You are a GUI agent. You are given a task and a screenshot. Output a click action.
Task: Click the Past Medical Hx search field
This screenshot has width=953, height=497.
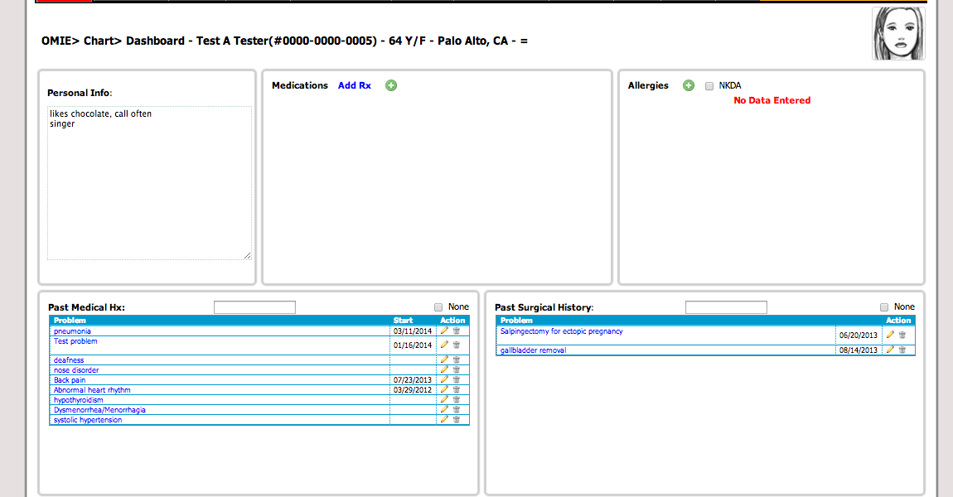click(254, 306)
